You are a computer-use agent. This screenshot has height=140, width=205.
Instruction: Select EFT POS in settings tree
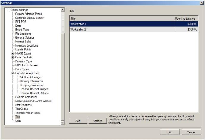point(21,22)
